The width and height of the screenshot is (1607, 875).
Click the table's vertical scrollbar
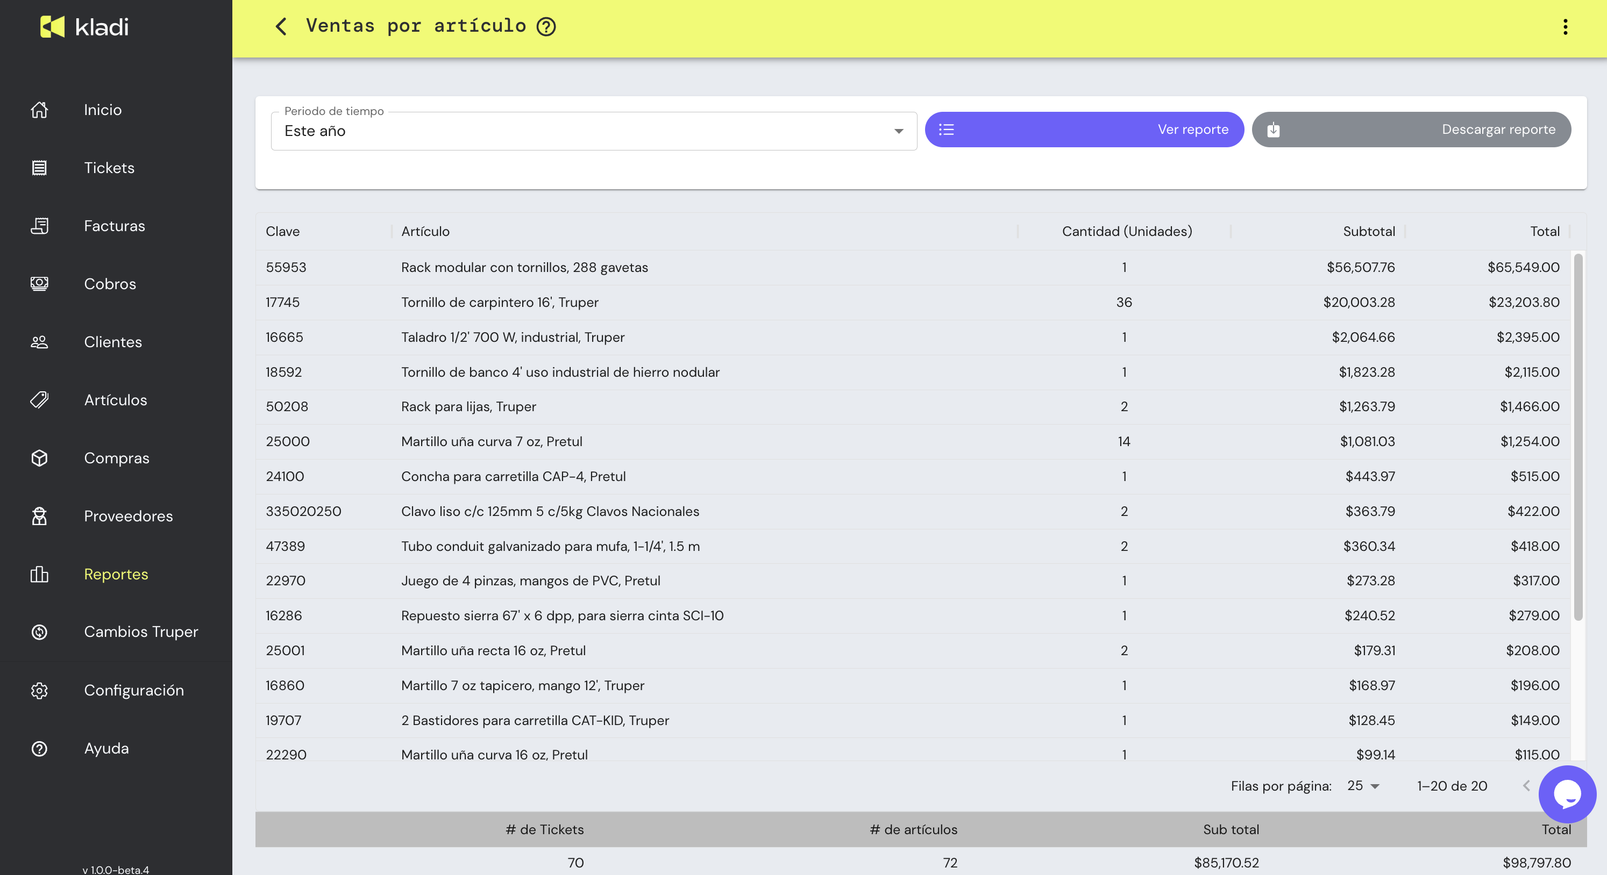[x=1577, y=436]
